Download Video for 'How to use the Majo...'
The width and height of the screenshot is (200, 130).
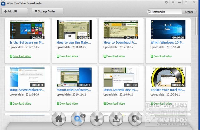(x=67, y=56)
